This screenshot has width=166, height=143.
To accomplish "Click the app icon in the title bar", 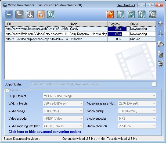I will click(5, 5).
